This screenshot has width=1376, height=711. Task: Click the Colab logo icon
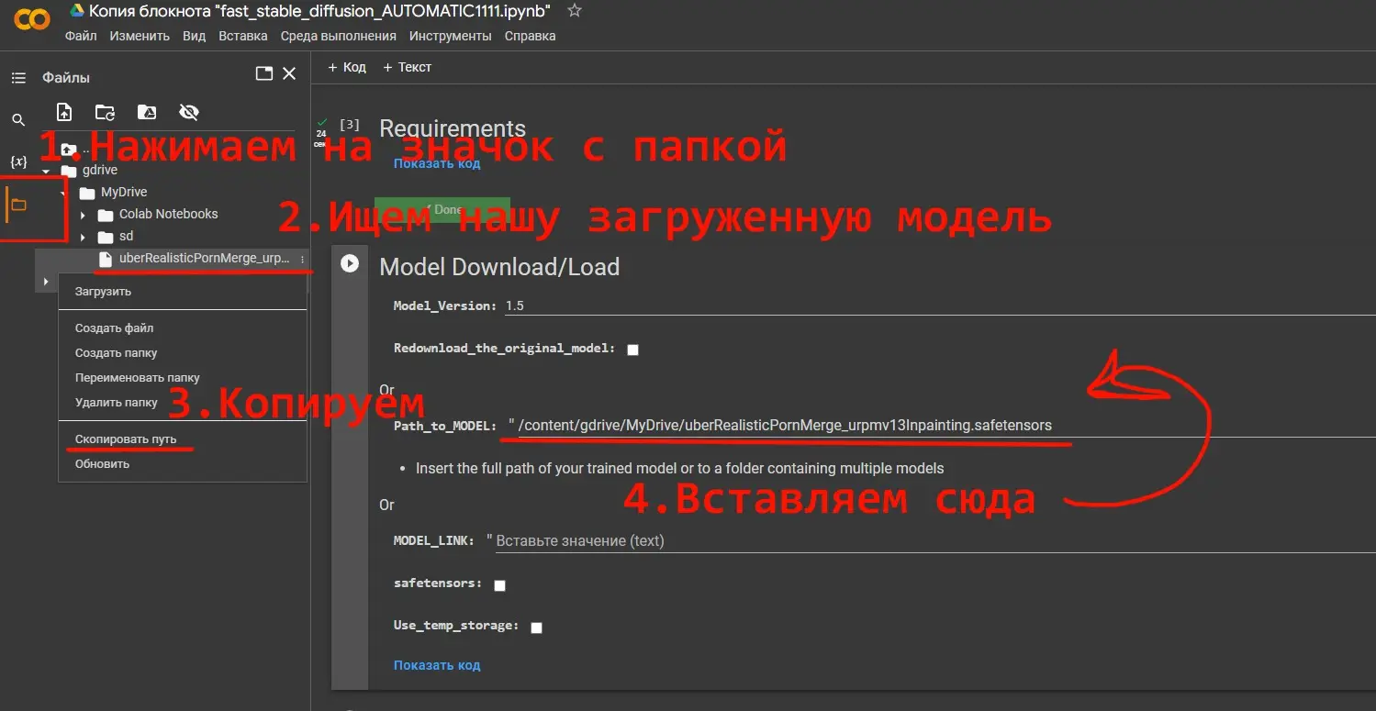[33, 18]
